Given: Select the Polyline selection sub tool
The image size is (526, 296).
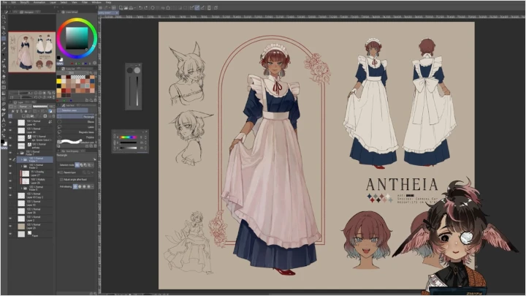Looking at the screenshot, I should click(88, 137).
